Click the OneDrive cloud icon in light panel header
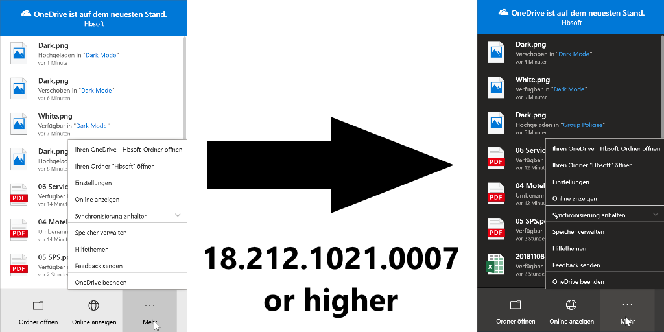The image size is (664, 332). pos(27,13)
